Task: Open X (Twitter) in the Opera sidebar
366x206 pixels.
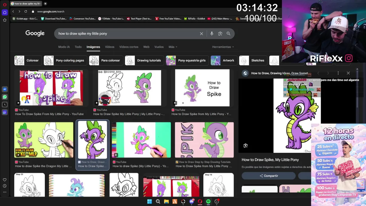Action: [5, 105]
